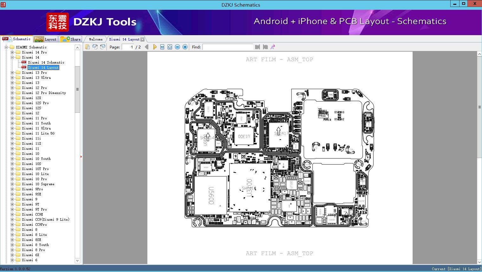Expand the Xiaomi 12 Pro Dimensity folder
Viewport: 482px width, 272px height.
coord(12,93)
